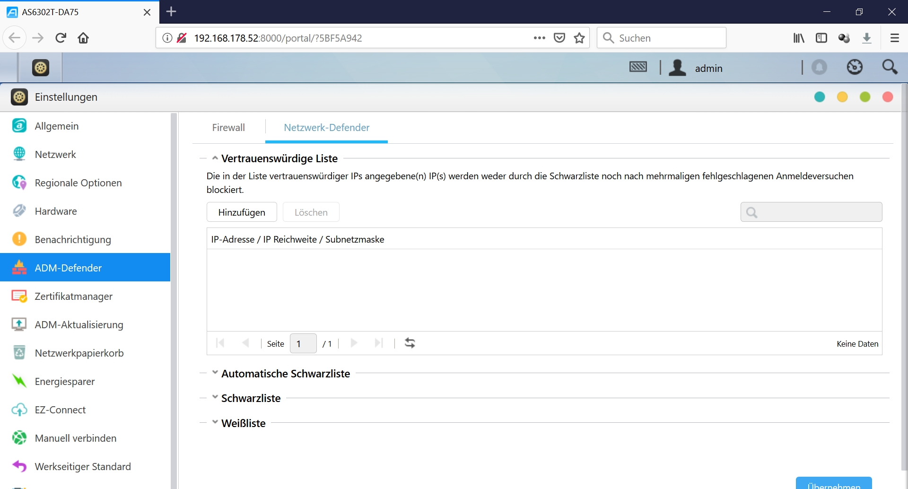Image resolution: width=908 pixels, height=489 pixels.
Task: Click the keyboard indicator icon in ADM bar
Action: tap(638, 67)
